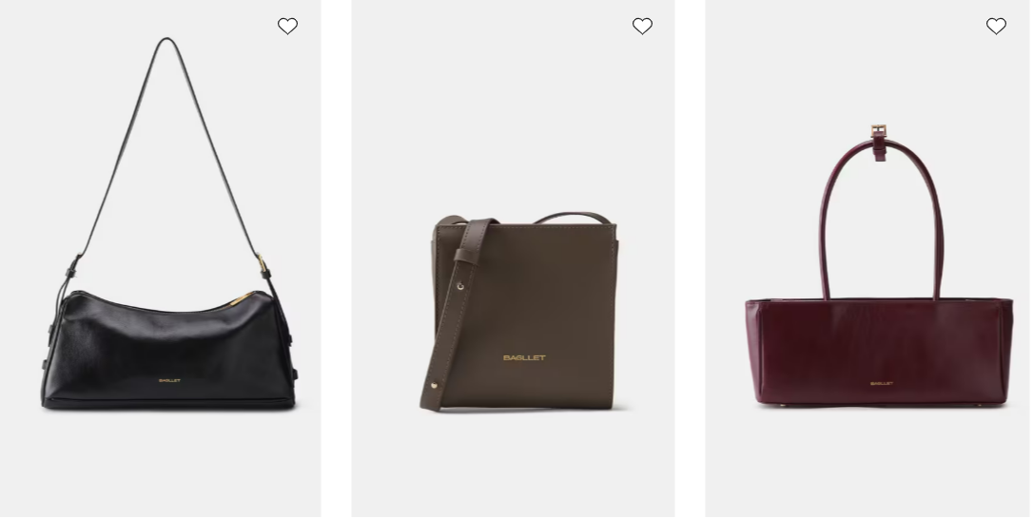Click the gold zipper on black bag

242,299
